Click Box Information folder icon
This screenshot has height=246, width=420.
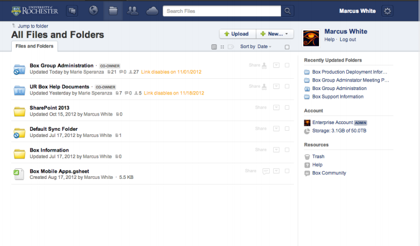click(20, 154)
